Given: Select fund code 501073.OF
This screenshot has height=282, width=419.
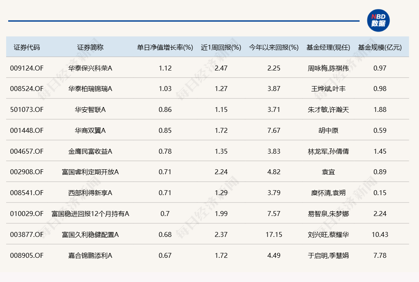Looking at the screenshot, I should click(x=27, y=109).
